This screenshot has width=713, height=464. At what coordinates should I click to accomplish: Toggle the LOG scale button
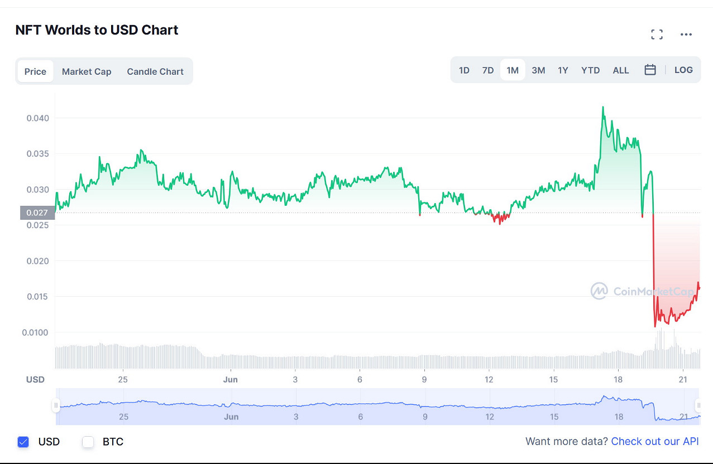(683, 70)
